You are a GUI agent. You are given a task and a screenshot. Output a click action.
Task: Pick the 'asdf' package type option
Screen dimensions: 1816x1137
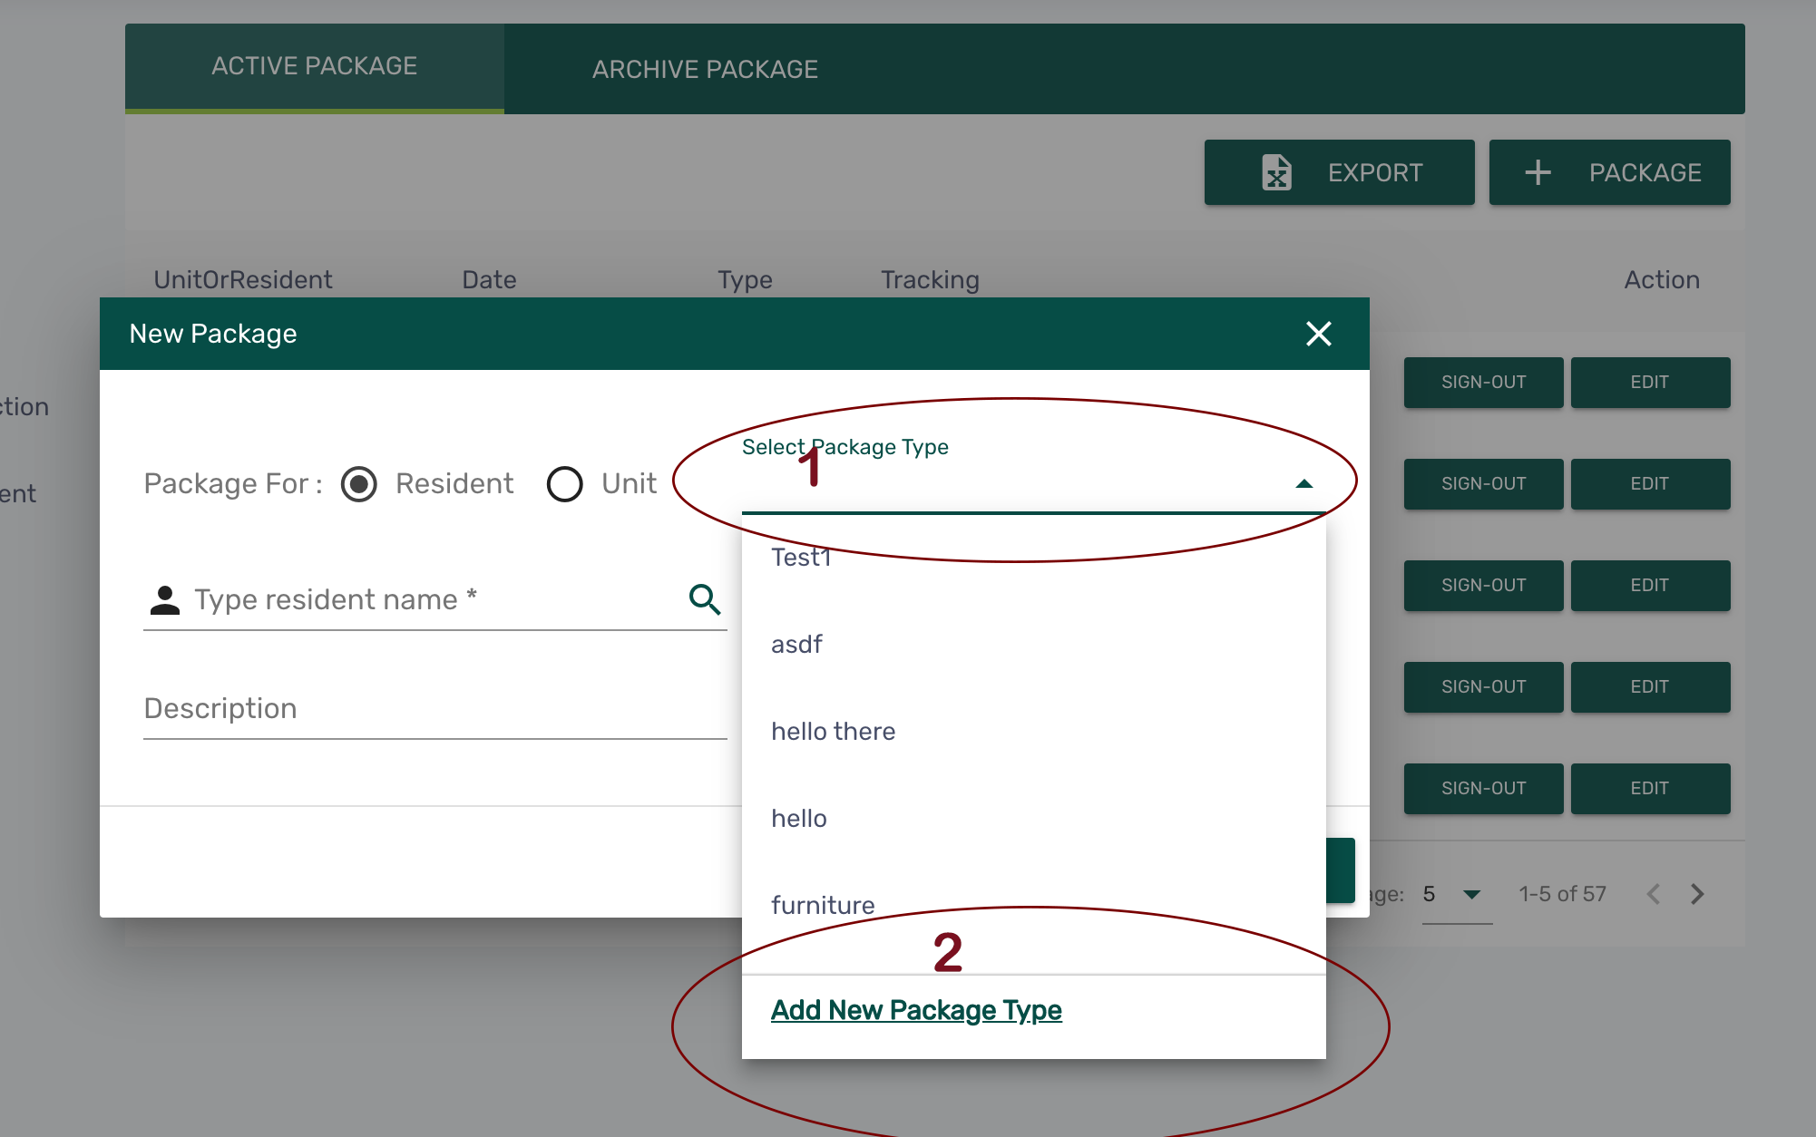pyautogui.click(x=796, y=645)
